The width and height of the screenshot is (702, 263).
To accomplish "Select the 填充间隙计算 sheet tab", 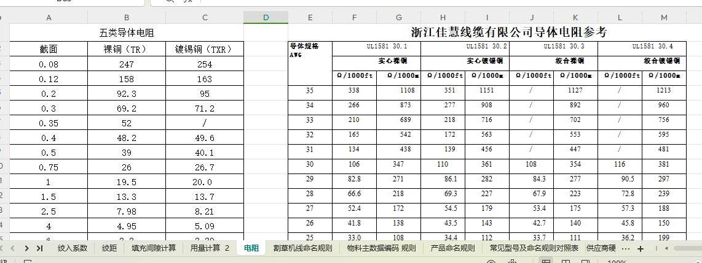I will click(154, 248).
